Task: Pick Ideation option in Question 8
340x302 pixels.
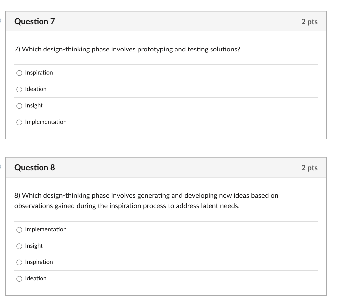Action: 19,278
